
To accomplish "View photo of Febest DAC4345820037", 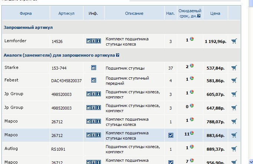I will pyautogui.click(x=94, y=80).
